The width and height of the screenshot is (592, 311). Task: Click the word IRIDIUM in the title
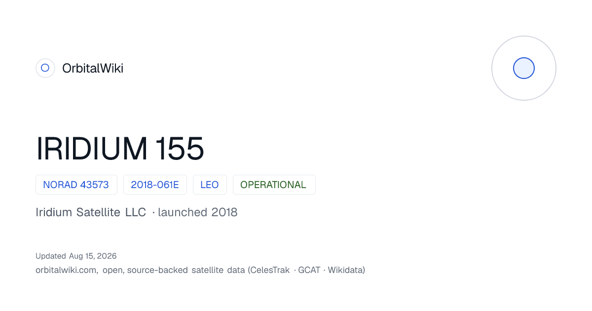[x=91, y=148]
